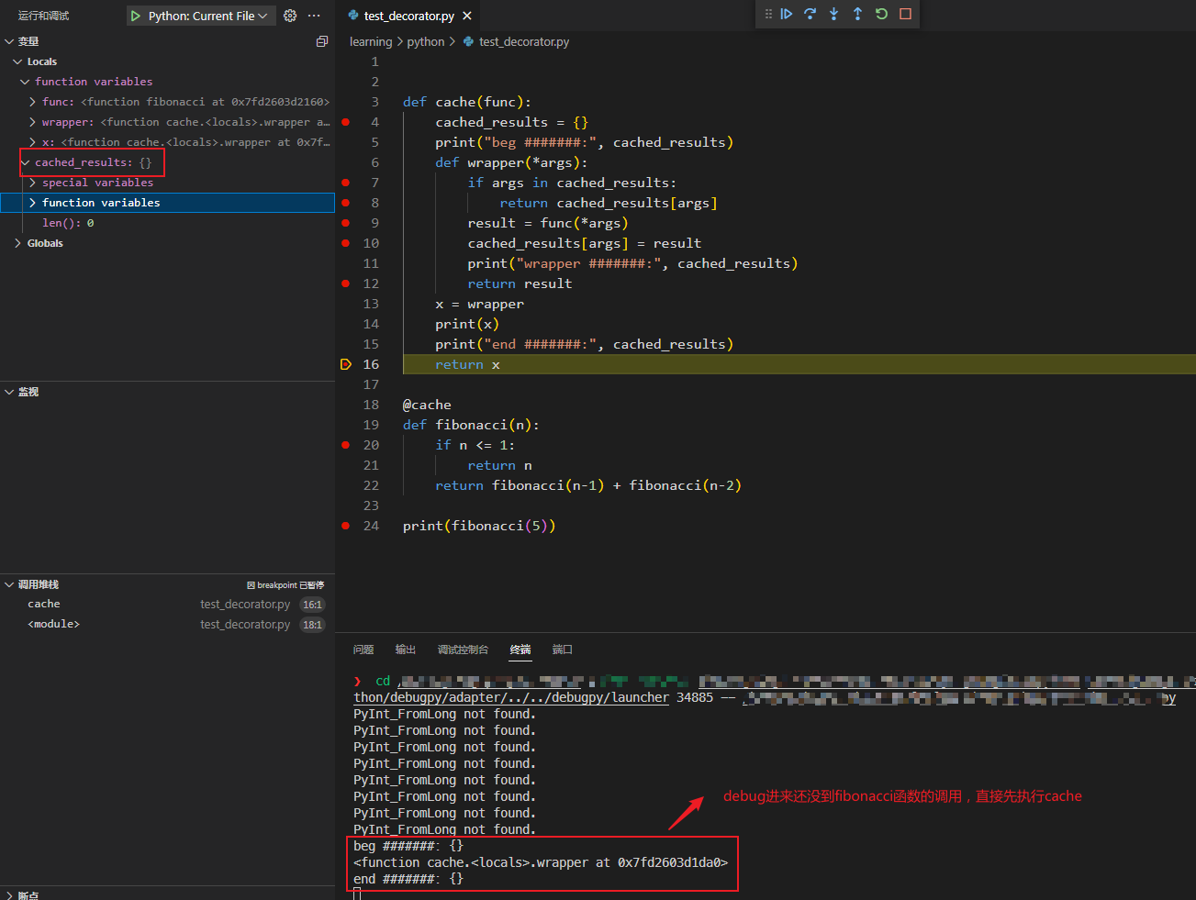Select the <module> call stack frame
This screenshot has width=1196, height=900.
click(53, 624)
